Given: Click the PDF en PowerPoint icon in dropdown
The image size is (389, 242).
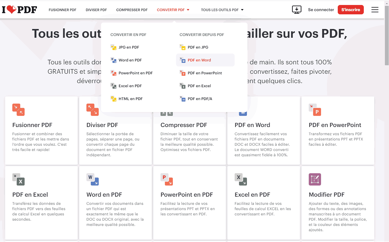Looking at the screenshot, I should (x=182, y=73).
